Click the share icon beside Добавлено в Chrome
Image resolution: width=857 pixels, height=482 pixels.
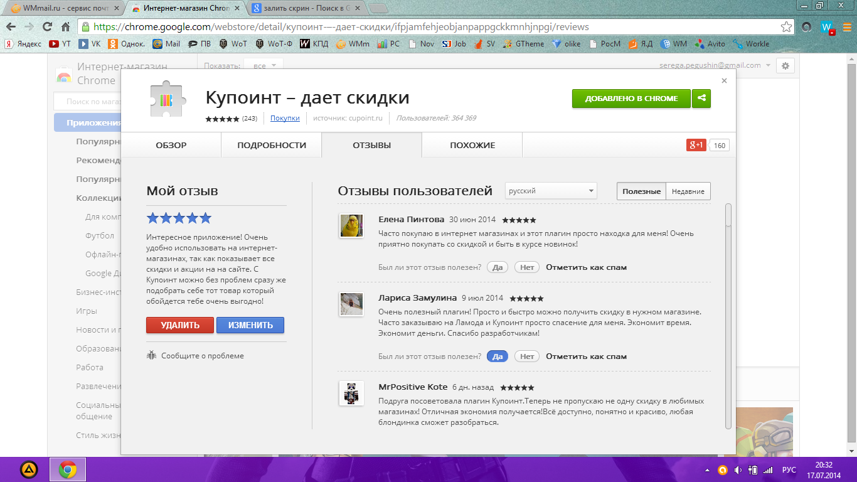click(701, 99)
